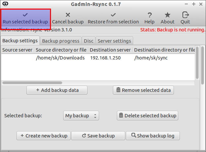This screenshot has width=206, height=152.
Task: Open About via the star icon
Action: tap(168, 15)
